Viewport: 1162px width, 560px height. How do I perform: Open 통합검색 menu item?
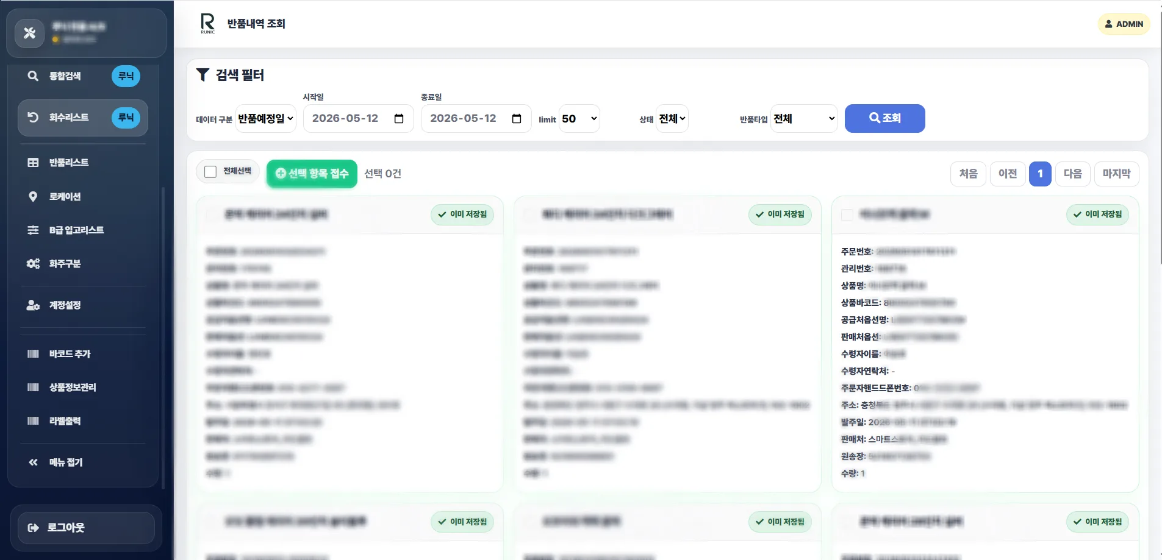(x=83, y=76)
